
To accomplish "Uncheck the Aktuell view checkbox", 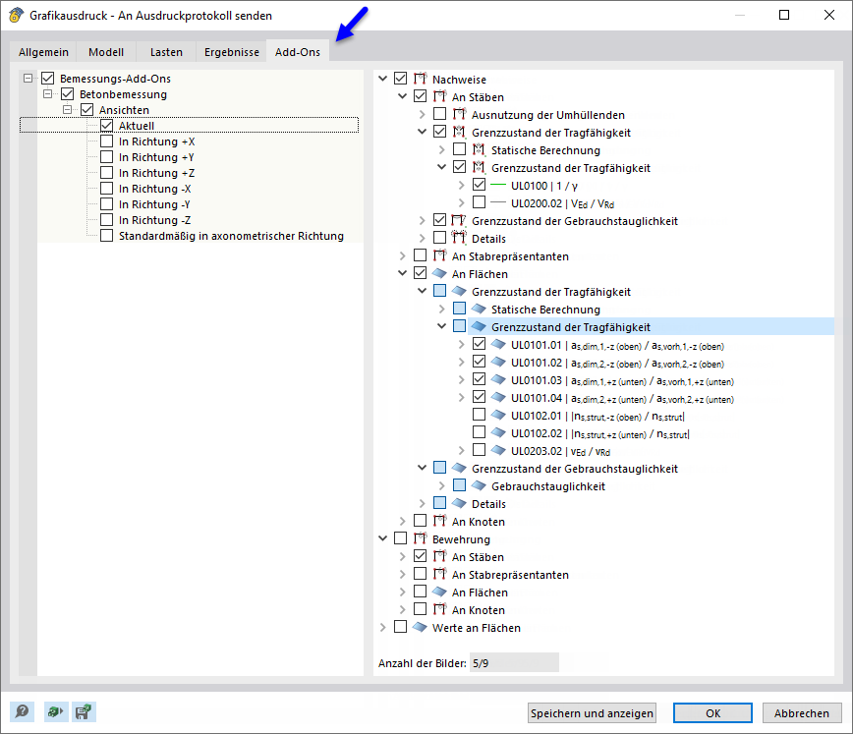I will coord(106,126).
